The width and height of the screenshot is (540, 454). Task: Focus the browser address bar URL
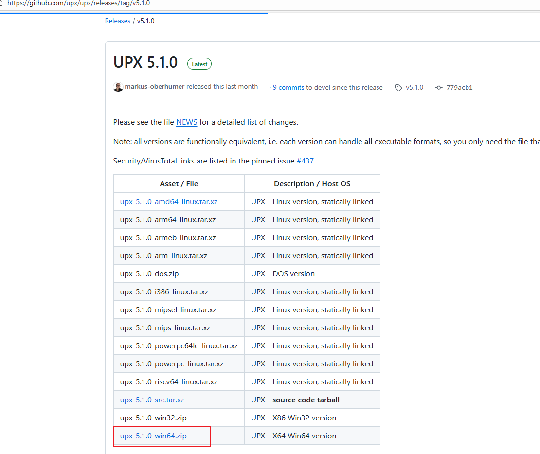coord(78,3)
